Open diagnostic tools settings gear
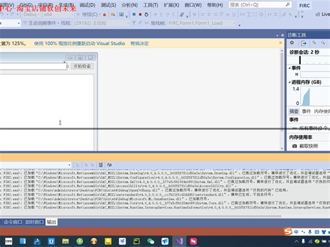 click(x=292, y=43)
